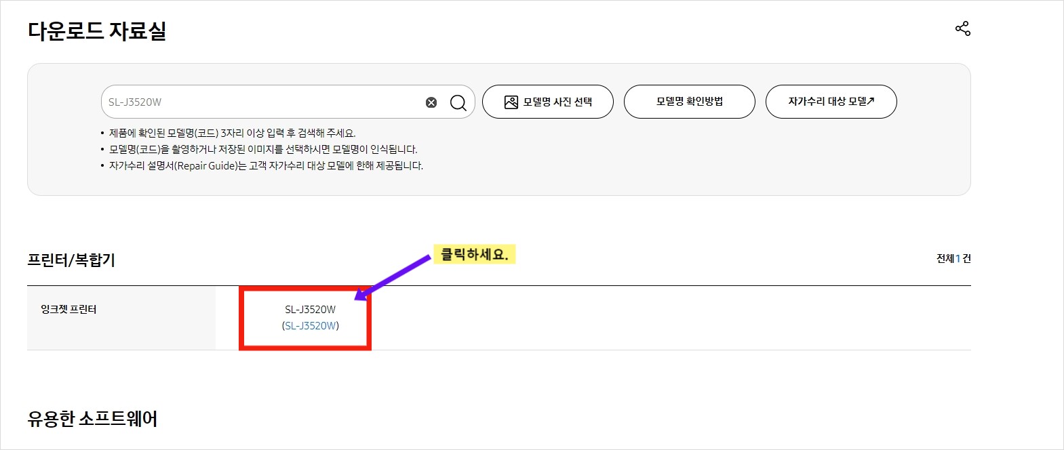1064x450 pixels.
Task: Click the hint line mentioning Repair Guide
Action: 266,165
